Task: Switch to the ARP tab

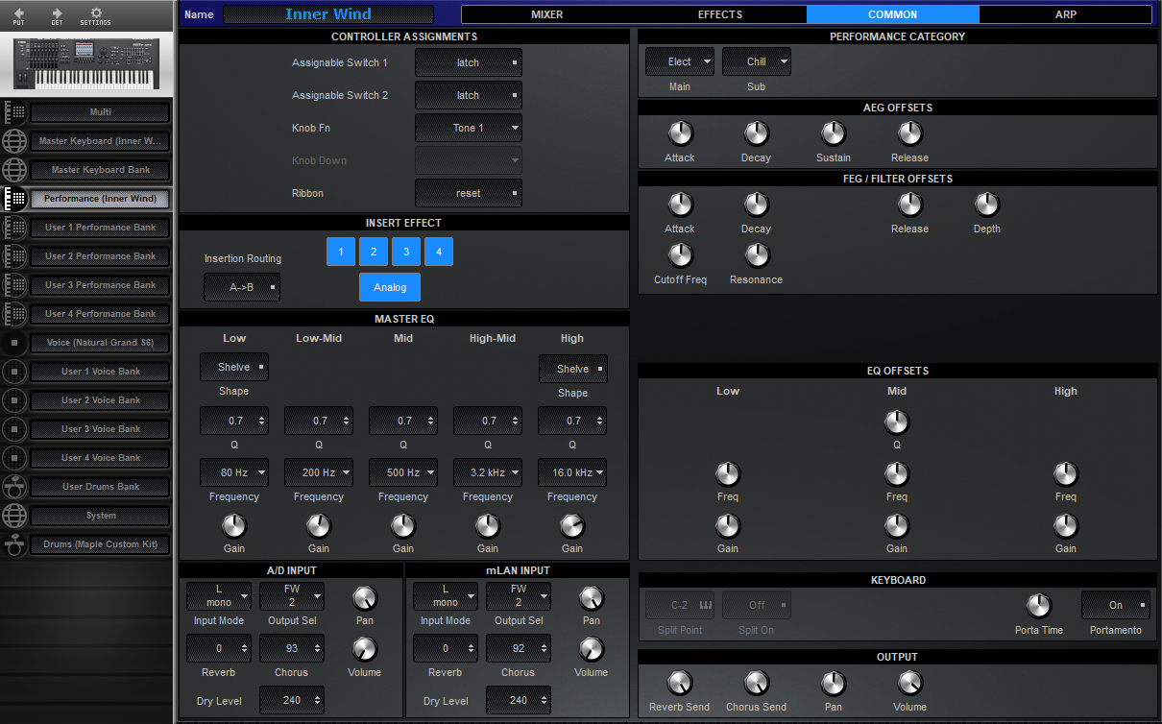Action: (1066, 13)
